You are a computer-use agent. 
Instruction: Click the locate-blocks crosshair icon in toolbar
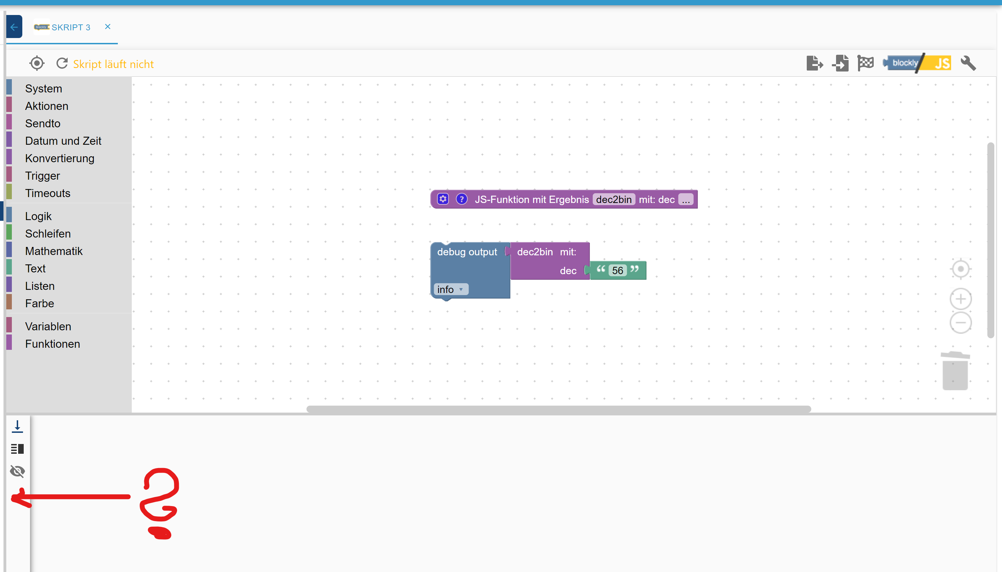pyautogui.click(x=37, y=63)
